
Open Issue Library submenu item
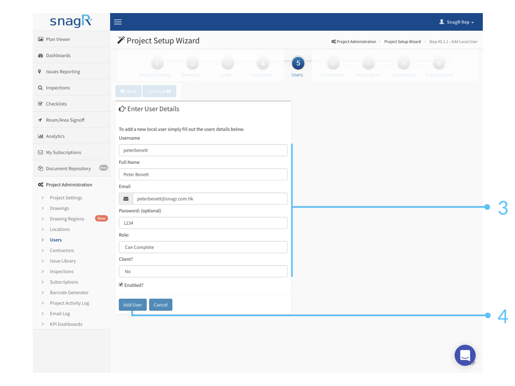point(63,261)
